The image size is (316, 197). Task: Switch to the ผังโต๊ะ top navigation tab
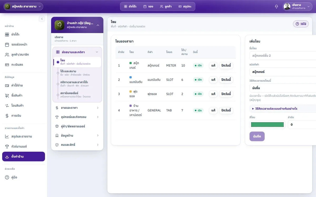point(130,7)
